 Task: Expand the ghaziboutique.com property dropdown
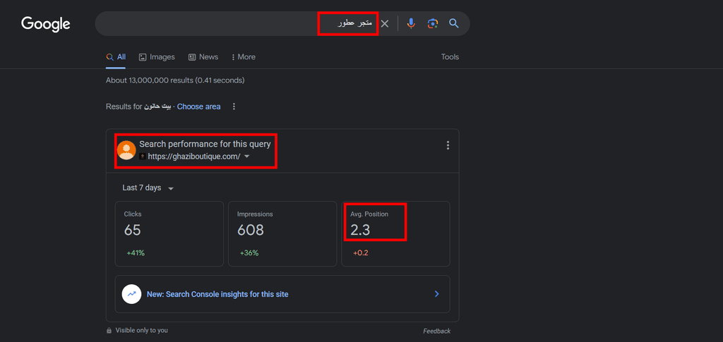246,157
